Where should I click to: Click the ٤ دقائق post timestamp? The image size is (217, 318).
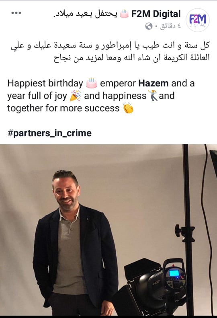click(170, 26)
